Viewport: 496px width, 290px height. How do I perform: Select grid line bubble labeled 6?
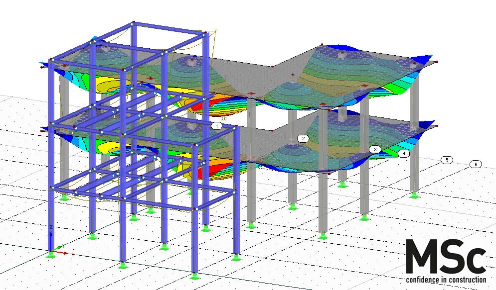click(x=476, y=164)
